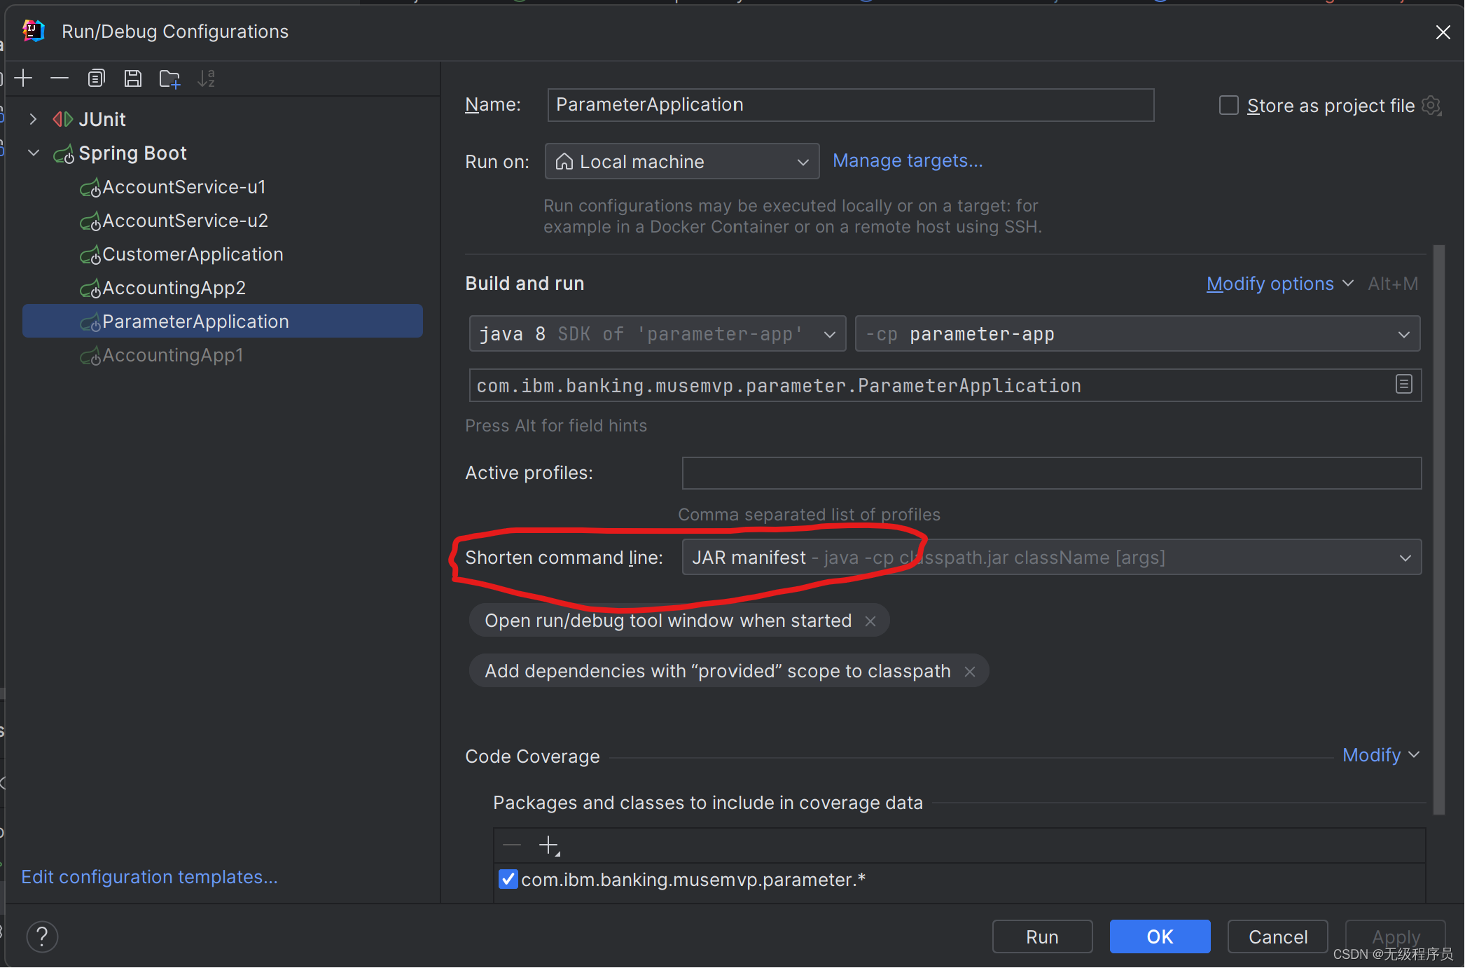Image resolution: width=1465 pixels, height=968 pixels.
Task: Click inside the Active profiles field
Action: click(1050, 473)
